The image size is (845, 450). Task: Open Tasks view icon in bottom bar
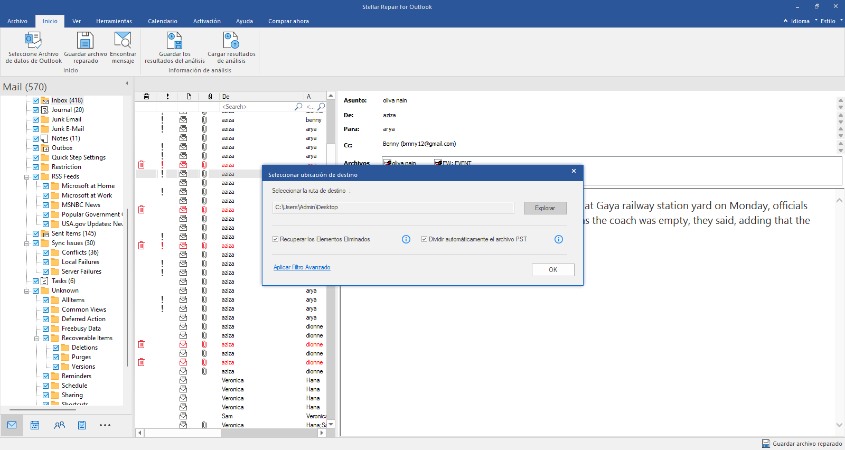pyautogui.click(x=82, y=425)
